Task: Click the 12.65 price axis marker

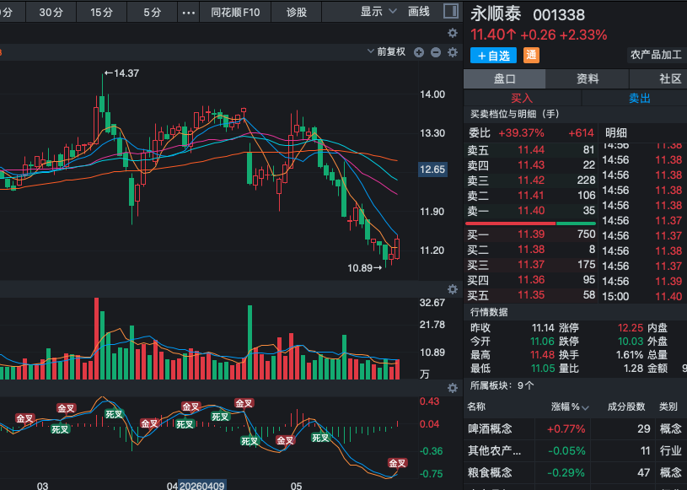Action: coord(432,170)
